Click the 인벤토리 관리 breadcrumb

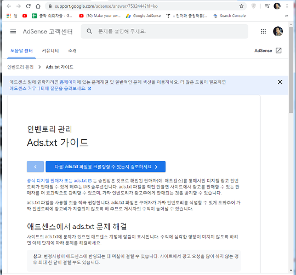[20, 67]
